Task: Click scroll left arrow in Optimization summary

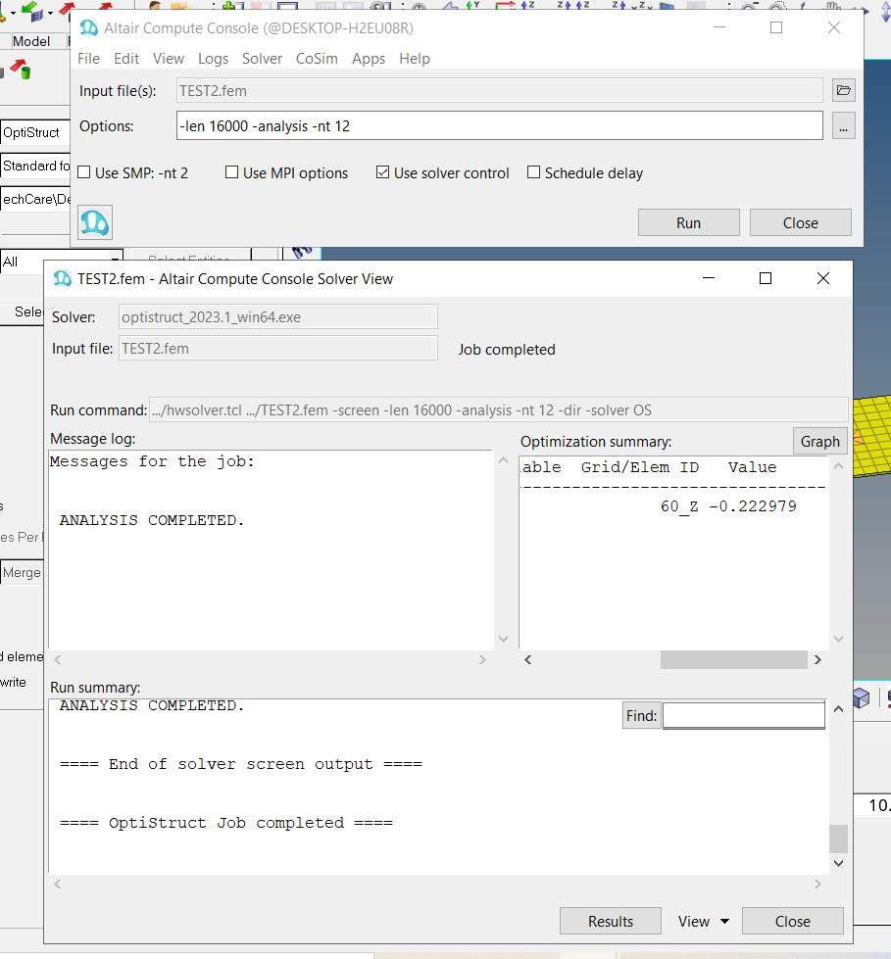Action: (x=527, y=659)
